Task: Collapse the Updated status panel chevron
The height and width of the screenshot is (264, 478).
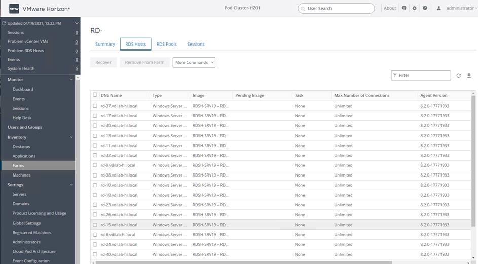Action: tap(76, 23)
